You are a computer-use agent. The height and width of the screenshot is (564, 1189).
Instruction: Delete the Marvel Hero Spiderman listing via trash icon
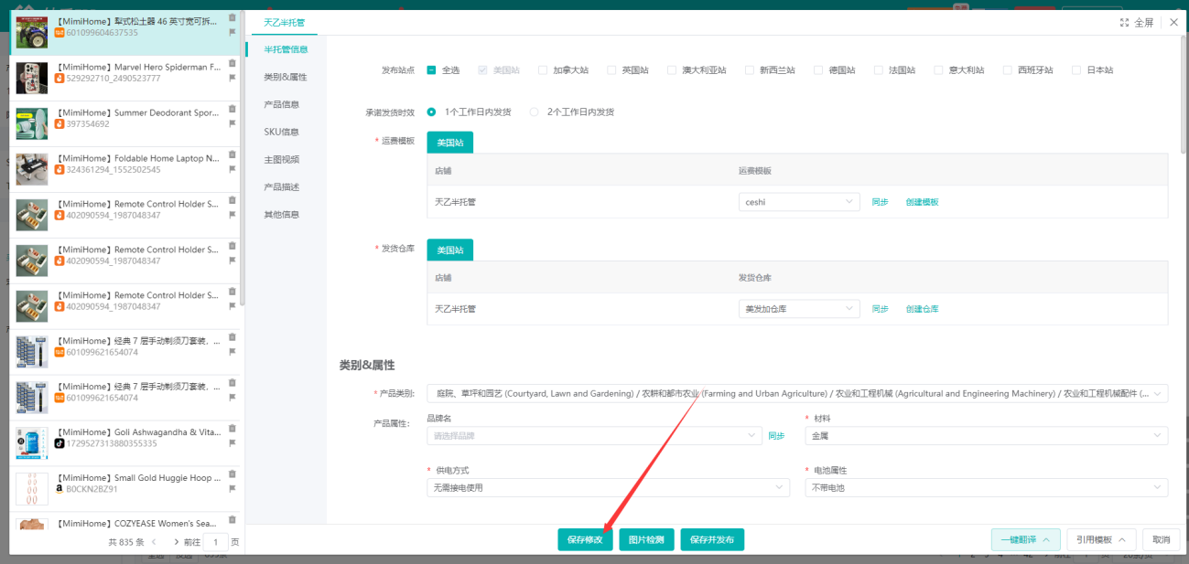pos(232,63)
